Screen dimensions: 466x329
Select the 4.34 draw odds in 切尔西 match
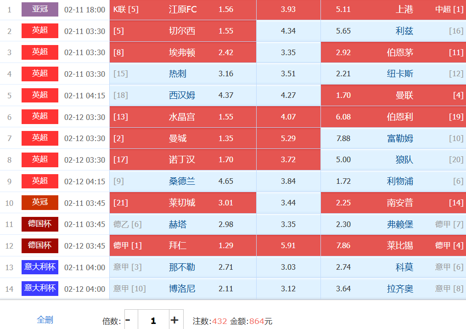pyautogui.click(x=288, y=31)
